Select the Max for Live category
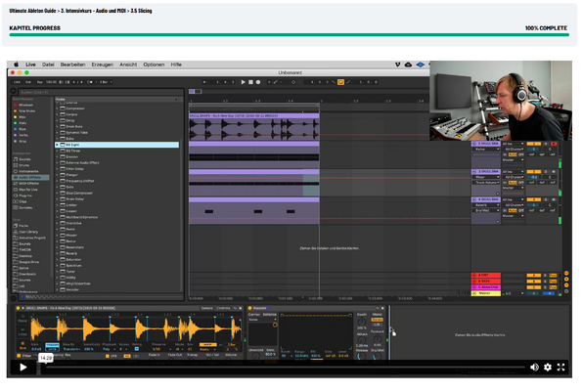The height and width of the screenshot is (391, 582). point(25,190)
